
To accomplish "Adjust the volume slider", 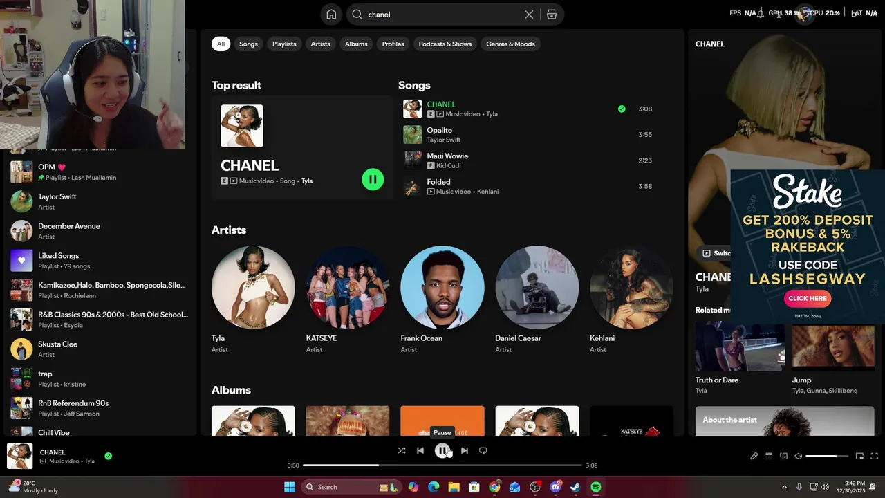I will click(x=827, y=456).
